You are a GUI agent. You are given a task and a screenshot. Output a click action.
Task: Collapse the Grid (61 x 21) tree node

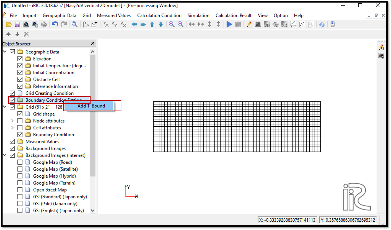pyautogui.click(x=5, y=107)
